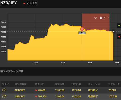This screenshot has width=121, height=100.
Task: Click the 70.578 price axis label
Action: point(4,52)
